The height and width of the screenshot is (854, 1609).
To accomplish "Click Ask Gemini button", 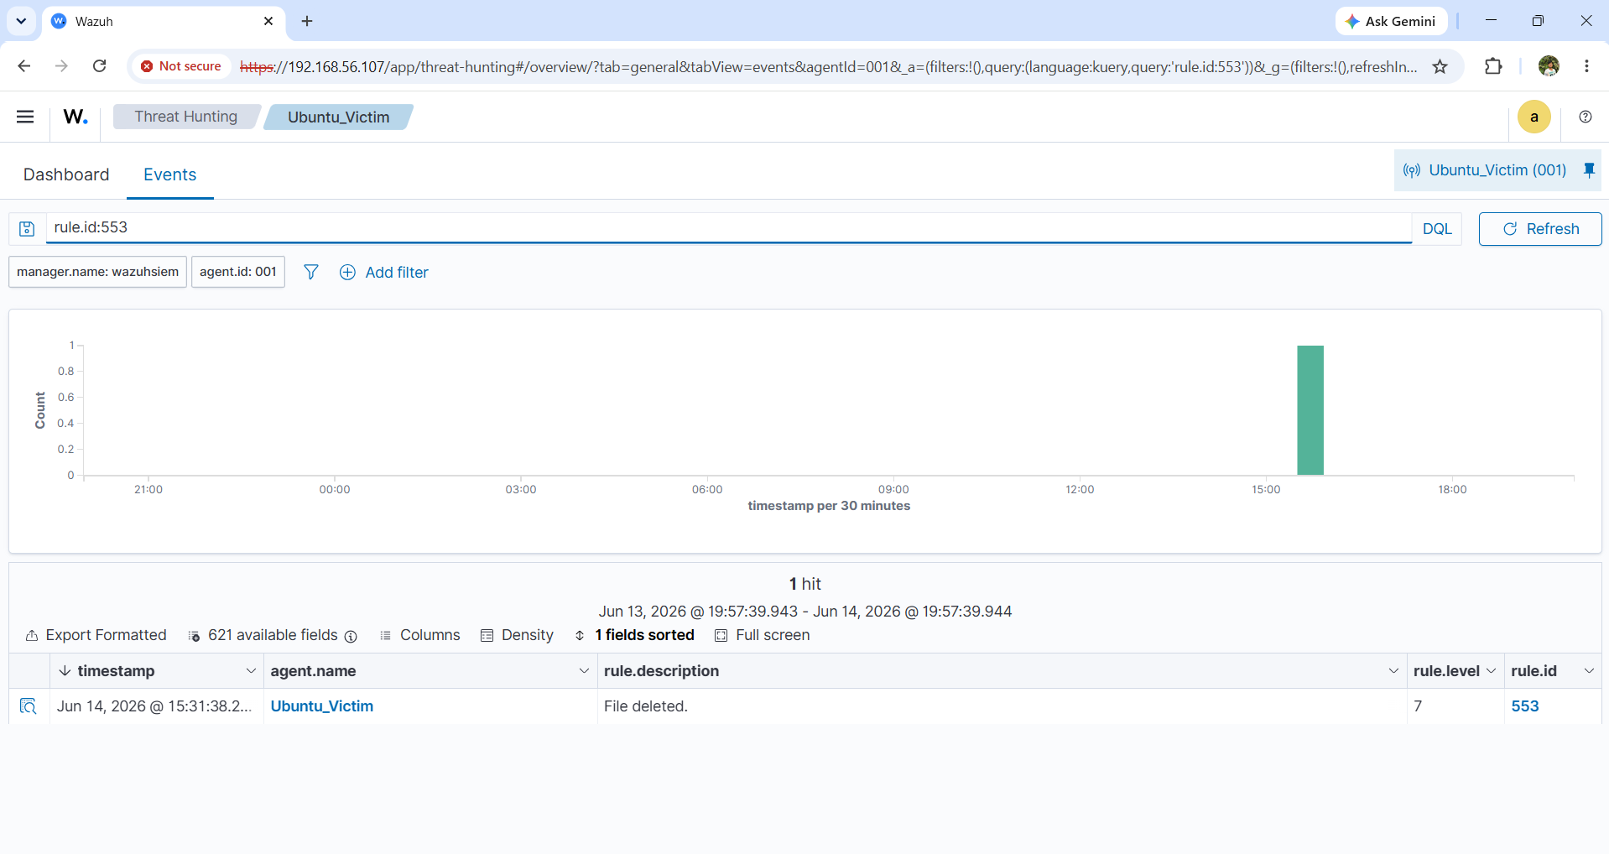I will [x=1391, y=21].
